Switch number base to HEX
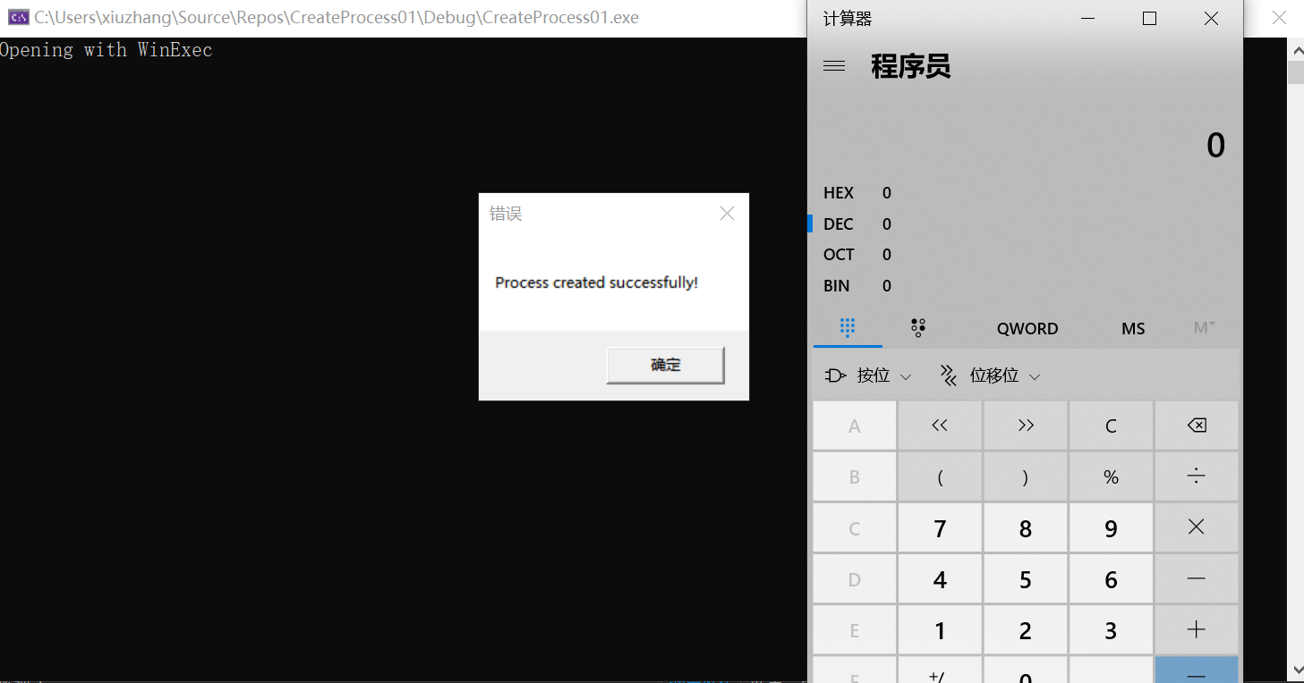 click(839, 192)
